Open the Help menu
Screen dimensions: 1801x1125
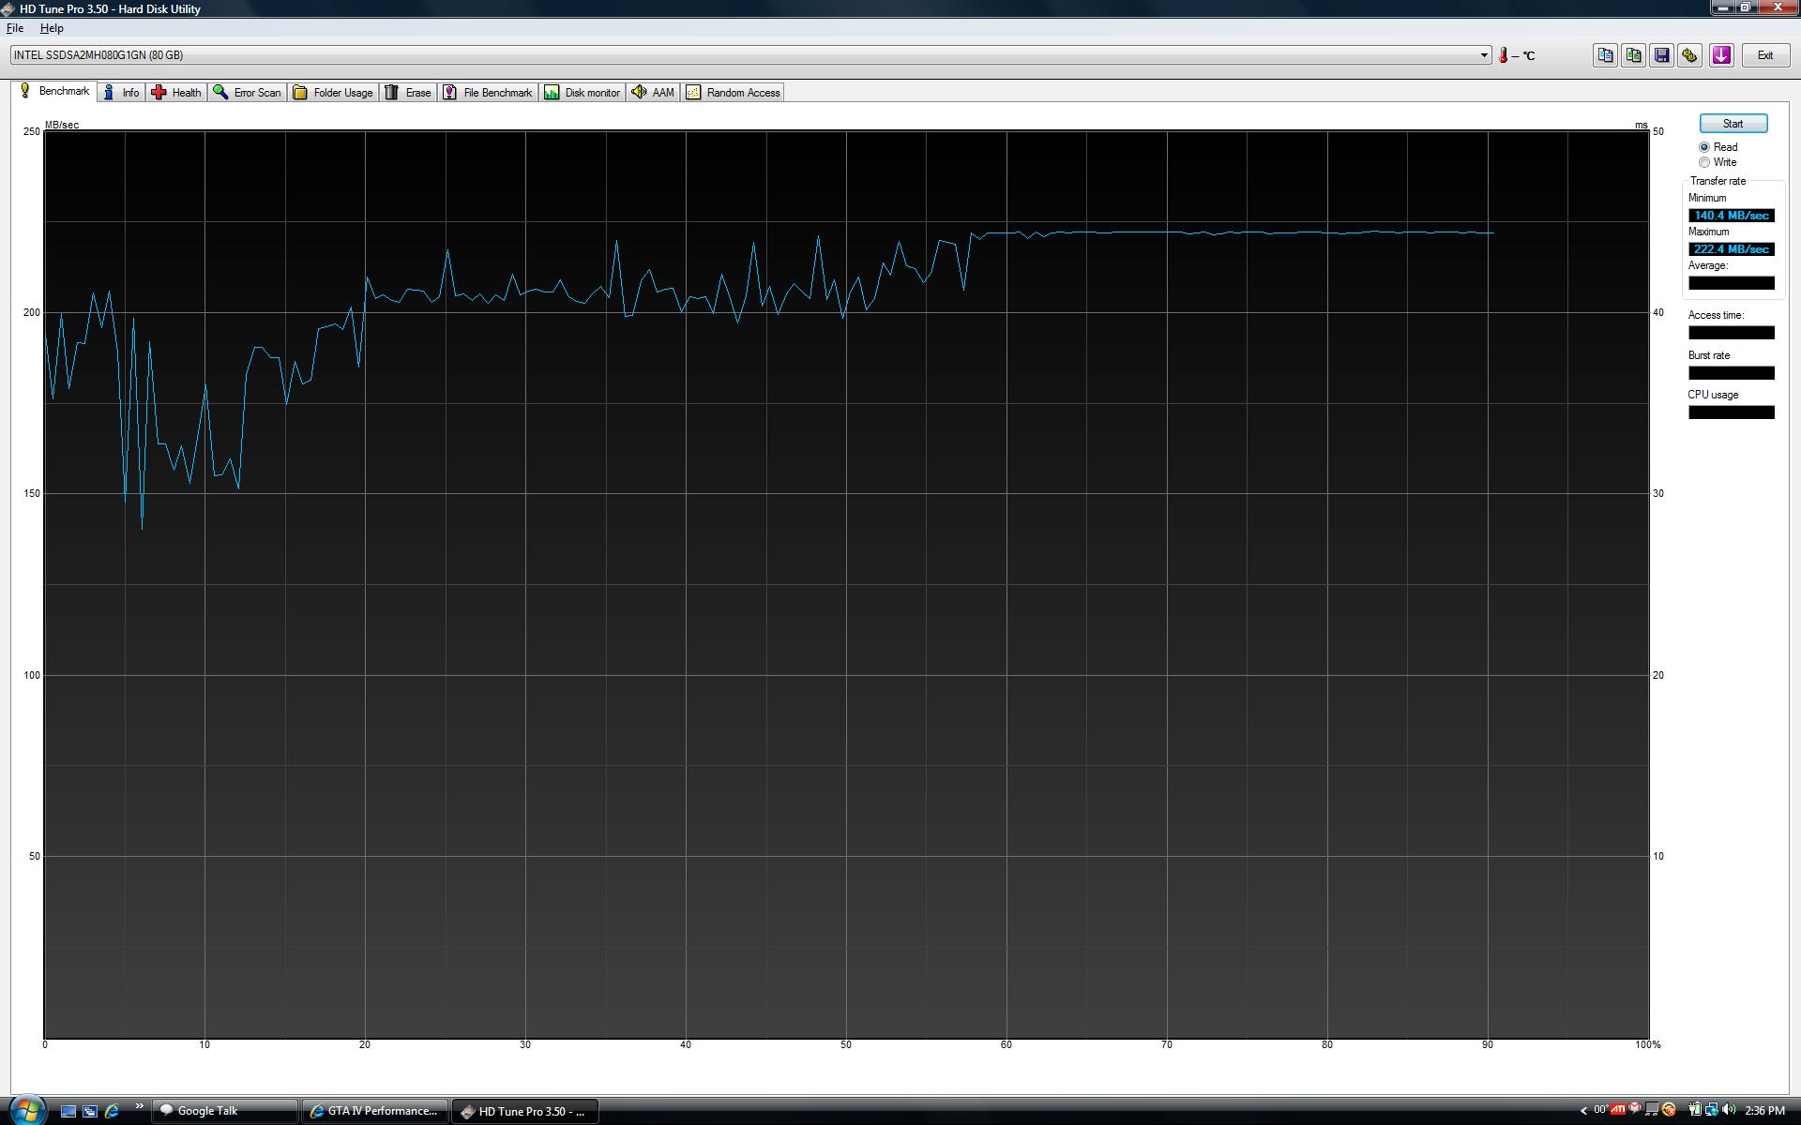pos(52,28)
